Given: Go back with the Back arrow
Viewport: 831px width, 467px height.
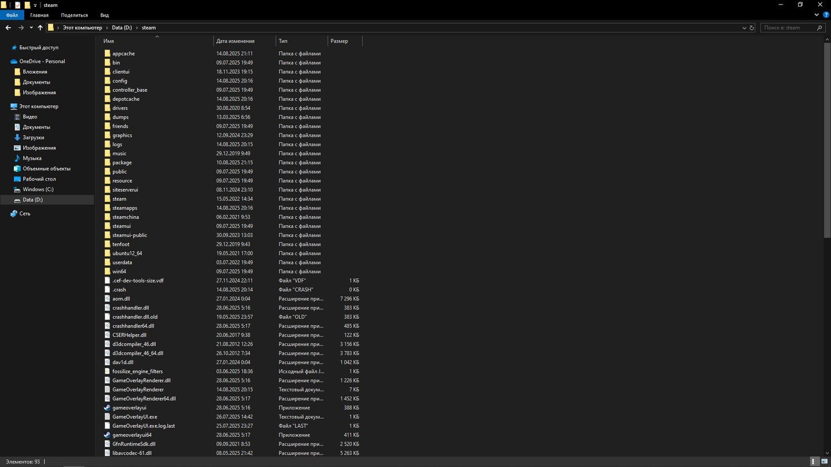Looking at the screenshot, I should click(8, 28).
